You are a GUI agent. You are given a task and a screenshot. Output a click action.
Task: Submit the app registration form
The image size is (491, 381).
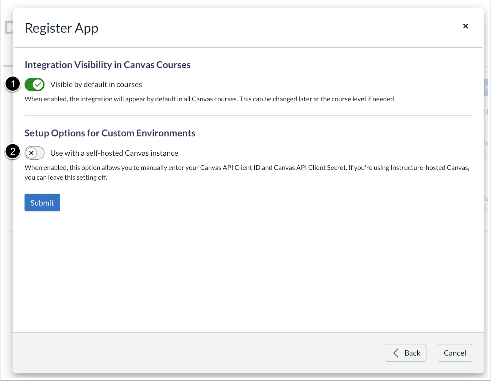pos(42,202)
